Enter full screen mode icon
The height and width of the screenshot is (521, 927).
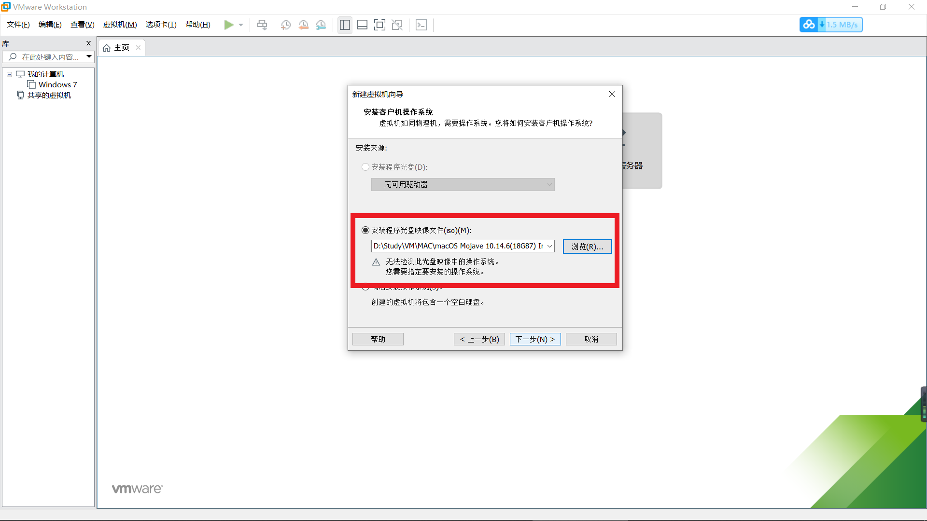(379, 25)
